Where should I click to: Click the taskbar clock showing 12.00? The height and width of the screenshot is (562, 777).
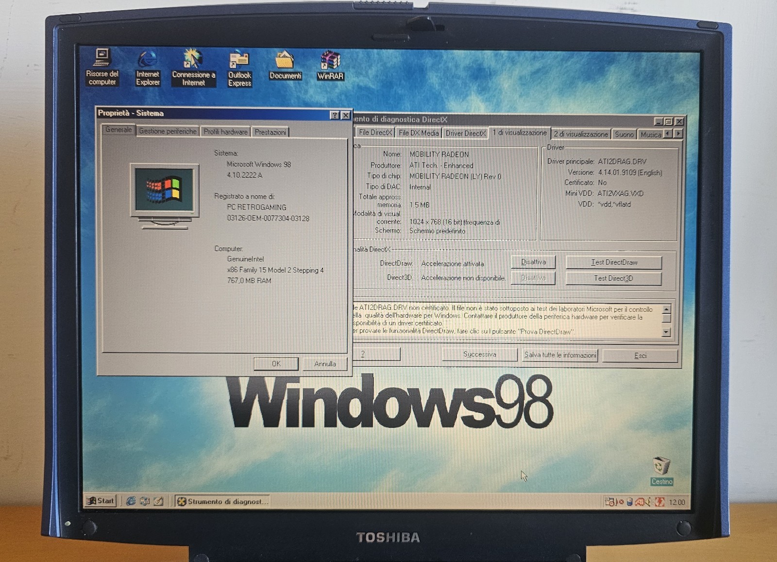point(676,502)
